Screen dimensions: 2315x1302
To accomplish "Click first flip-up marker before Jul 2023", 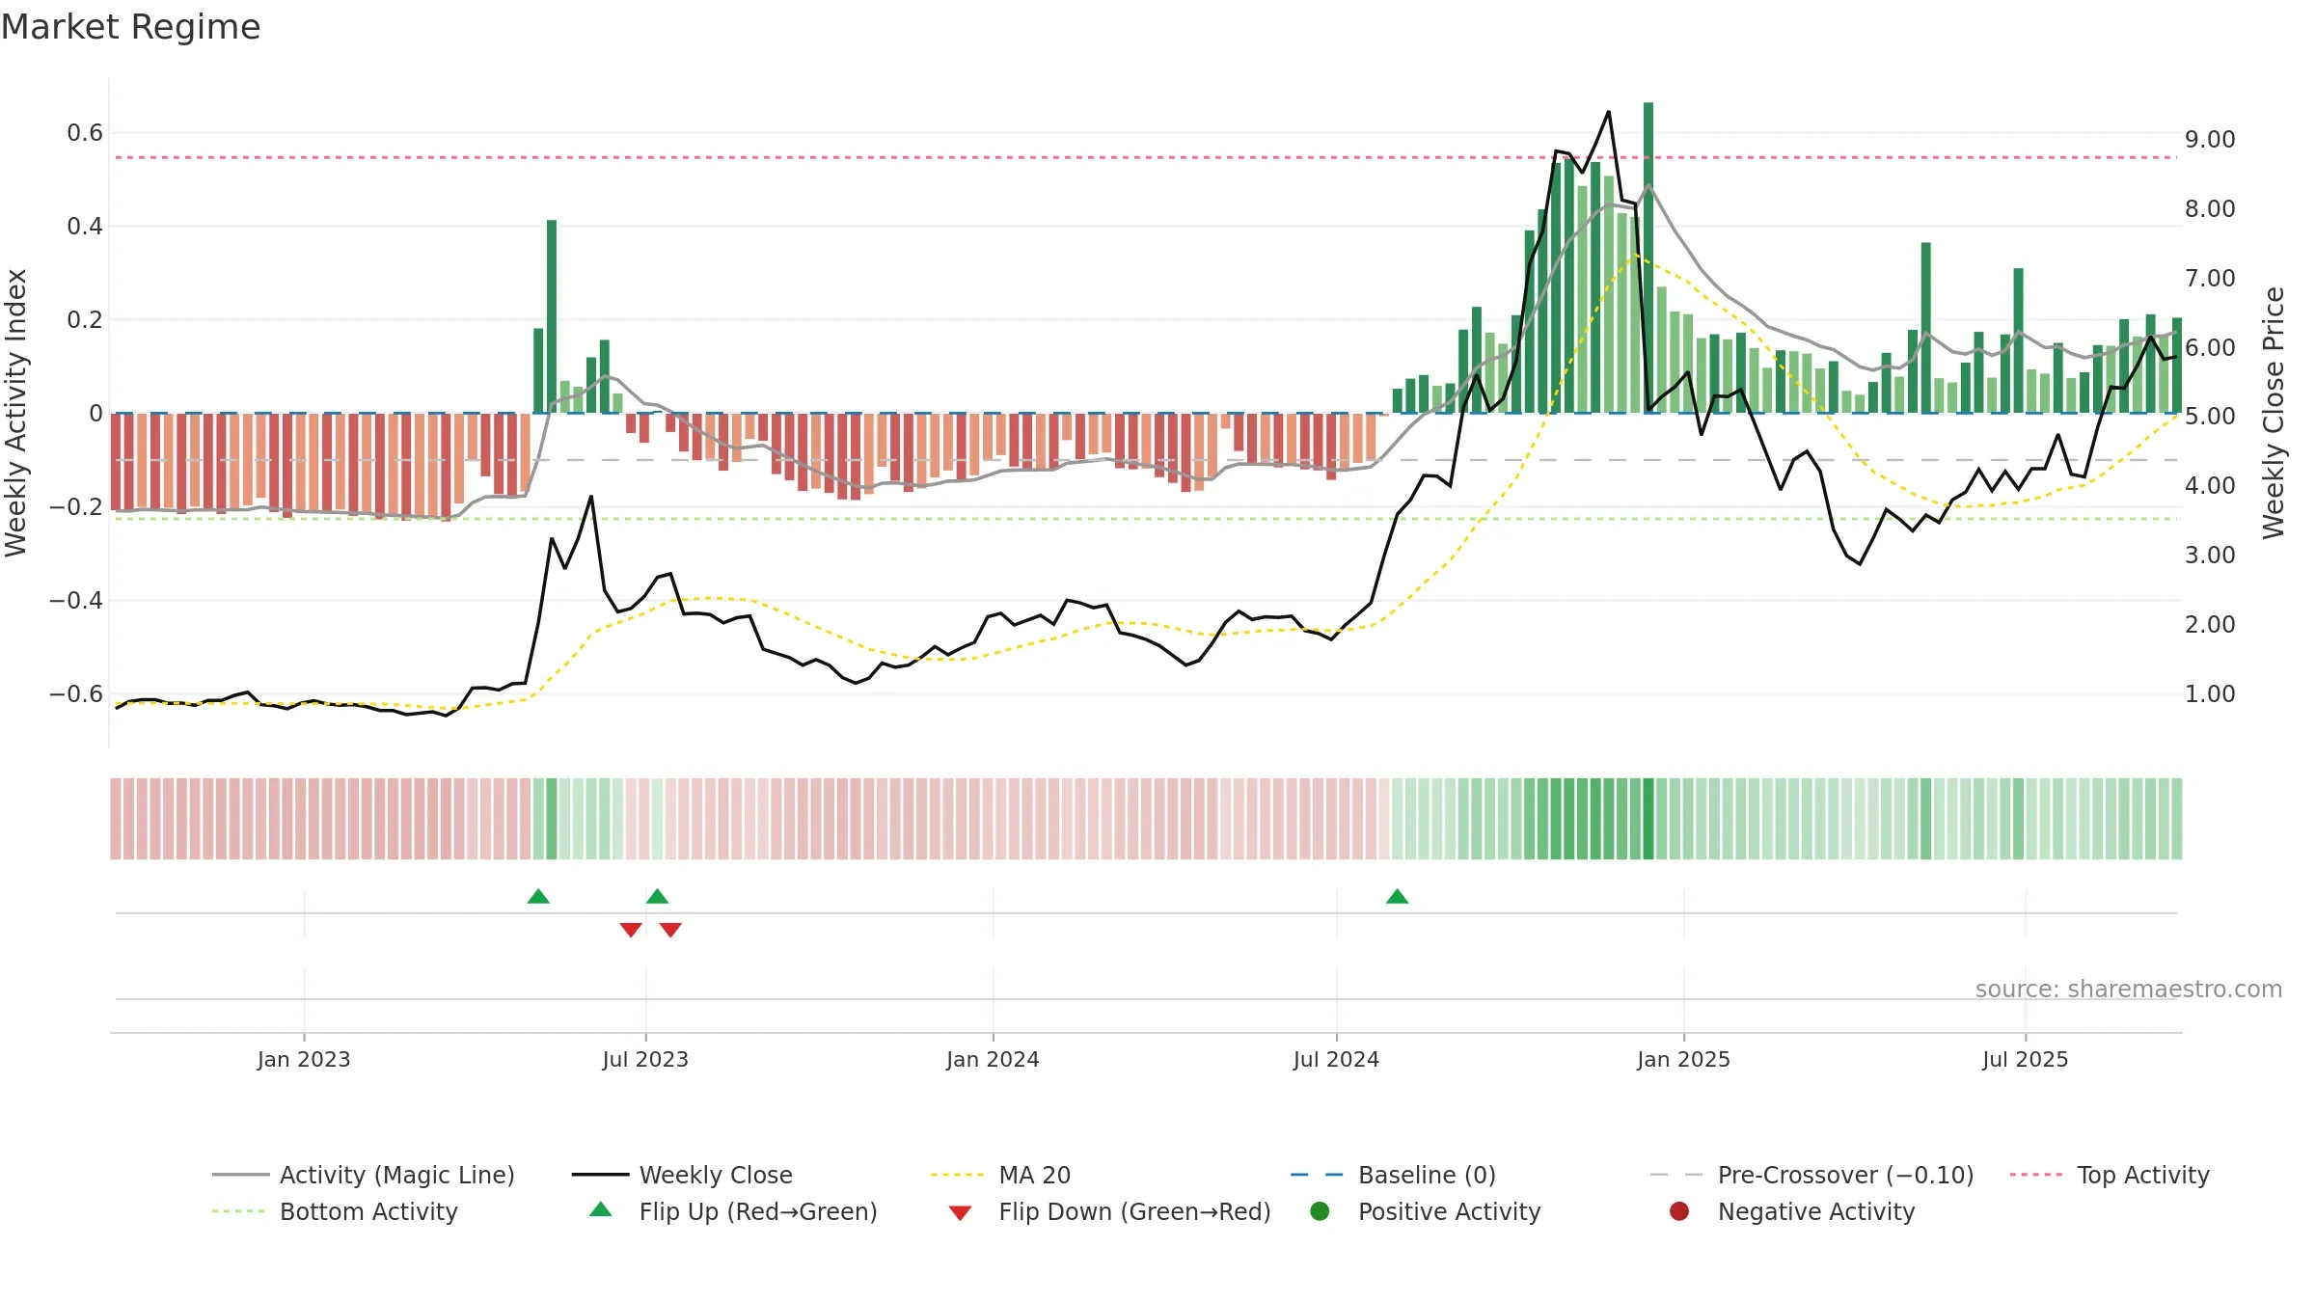I will (538, 897).
